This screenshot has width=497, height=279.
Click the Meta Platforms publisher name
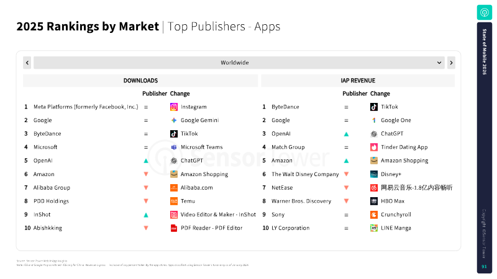click(86, 107)
